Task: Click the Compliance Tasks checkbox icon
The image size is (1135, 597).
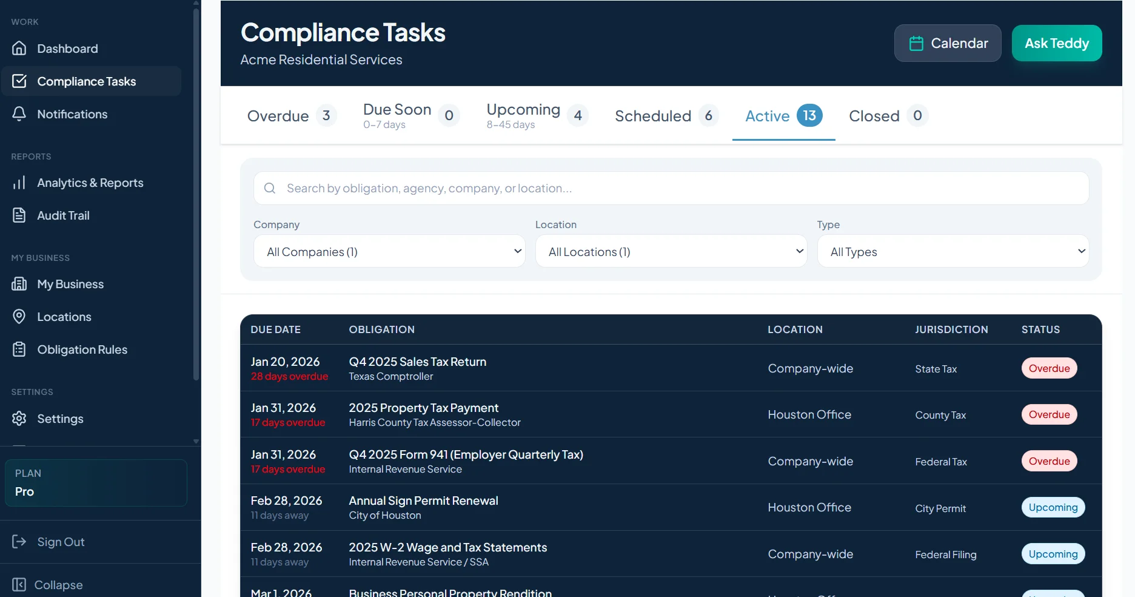Action: tap(19, 81)
